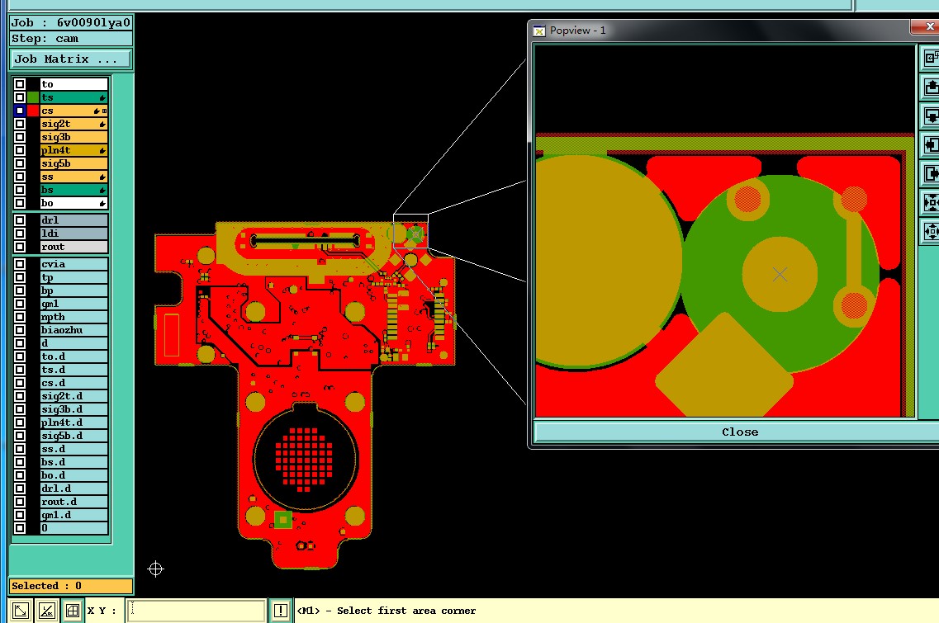Select the ss.d layer name
The height and width of the screenshot is (623, 939).
[x=74, y=448]
